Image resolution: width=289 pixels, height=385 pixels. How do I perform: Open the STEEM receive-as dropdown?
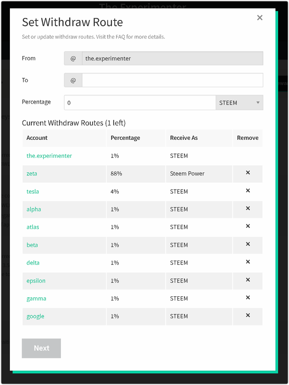239,103
